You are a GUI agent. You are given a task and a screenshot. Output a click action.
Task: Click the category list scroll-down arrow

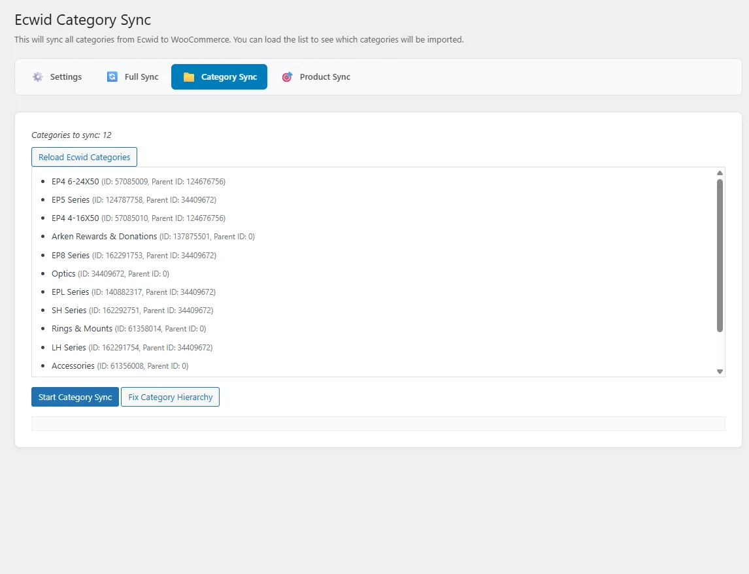pos(720,371)
